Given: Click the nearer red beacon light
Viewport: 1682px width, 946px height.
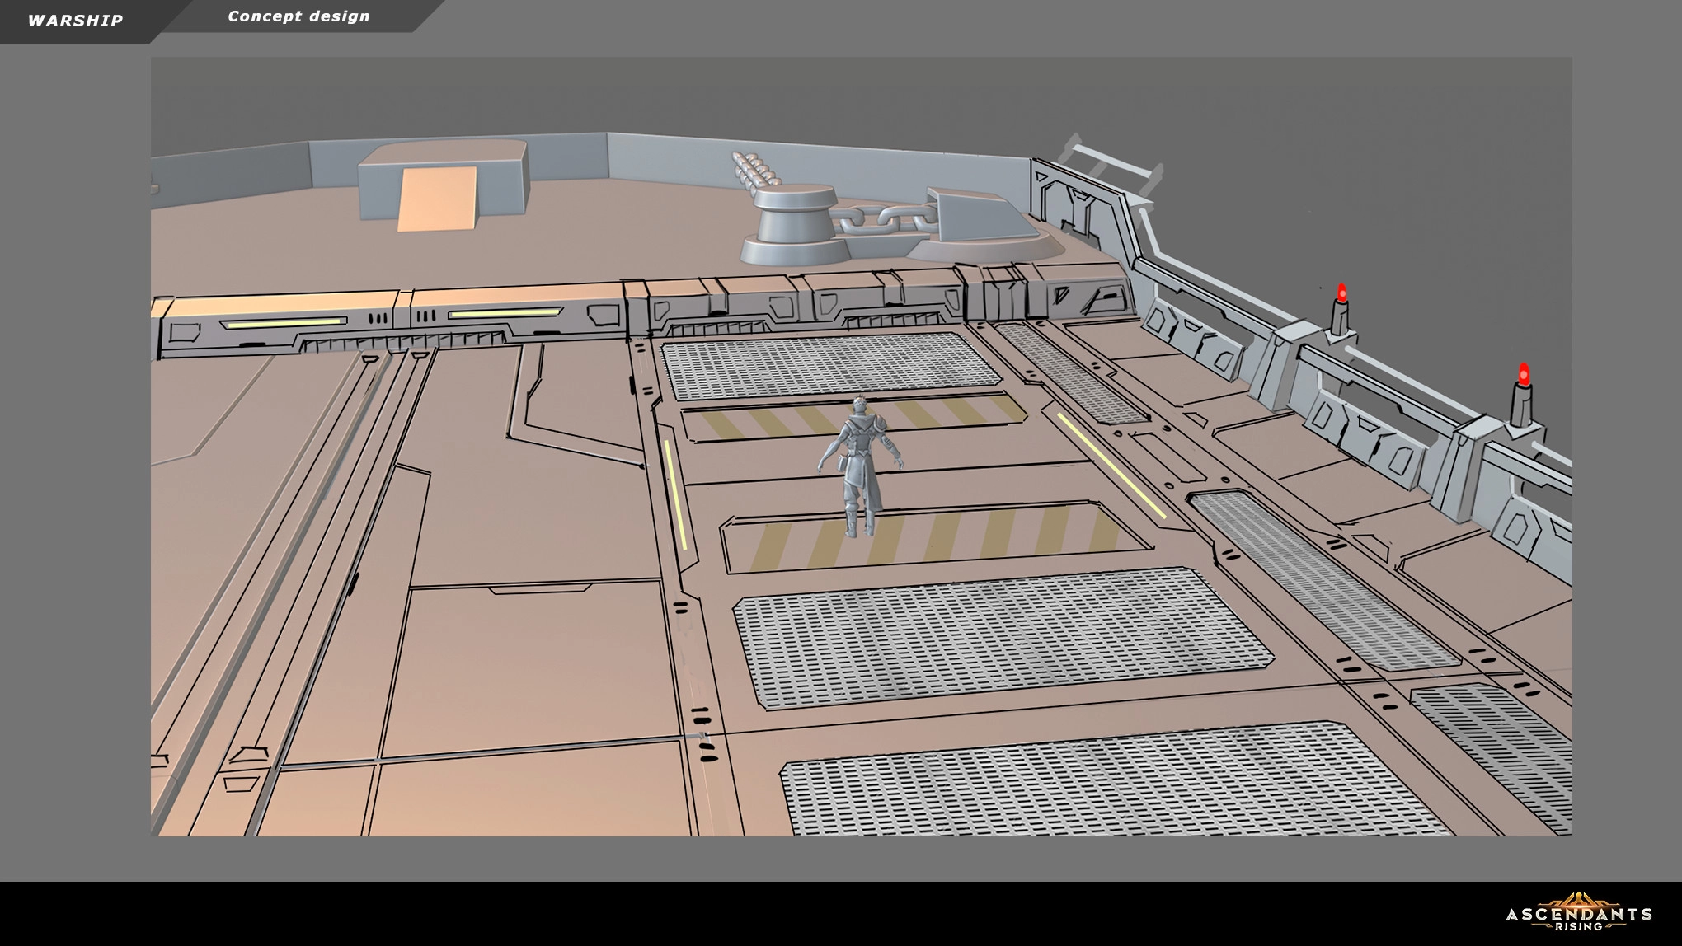Looking at the screenshot, I should point(1524,375).
